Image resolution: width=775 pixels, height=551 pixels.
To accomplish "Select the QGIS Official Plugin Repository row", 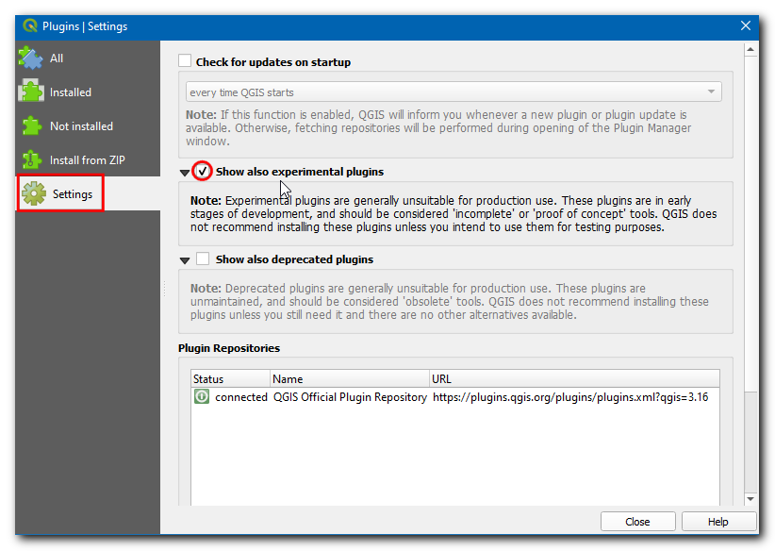I will (x=350, y=397).
